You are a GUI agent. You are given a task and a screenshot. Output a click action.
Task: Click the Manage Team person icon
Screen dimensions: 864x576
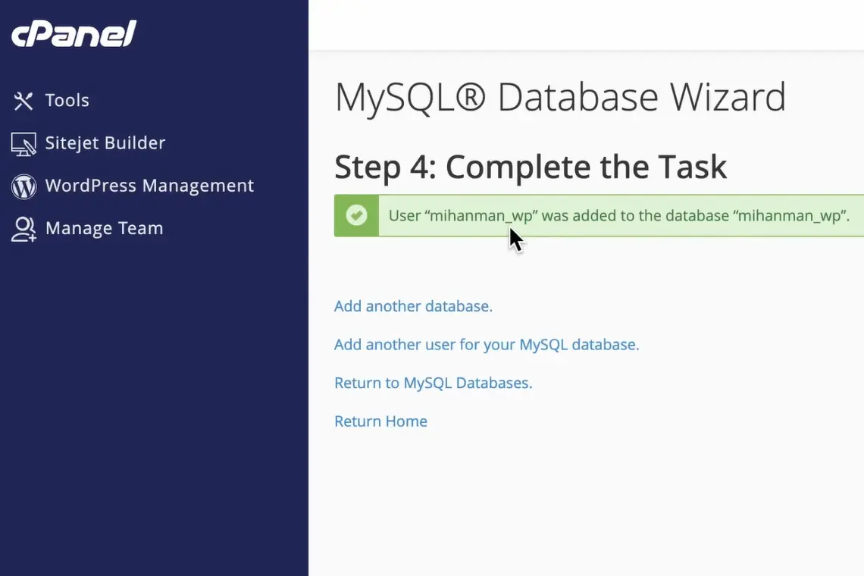(23, 229)
